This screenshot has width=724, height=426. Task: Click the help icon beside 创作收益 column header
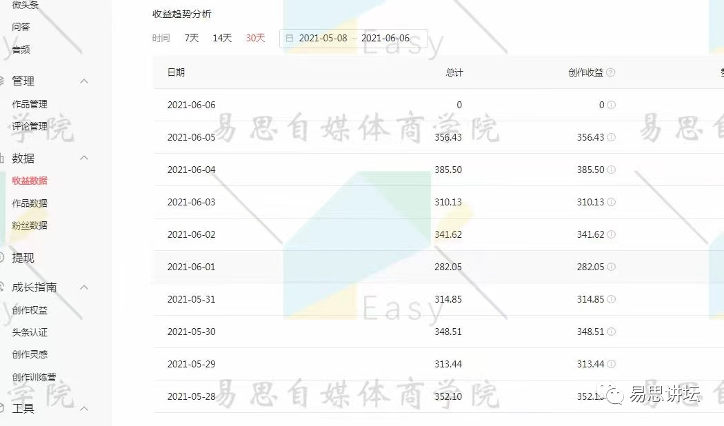612,72
